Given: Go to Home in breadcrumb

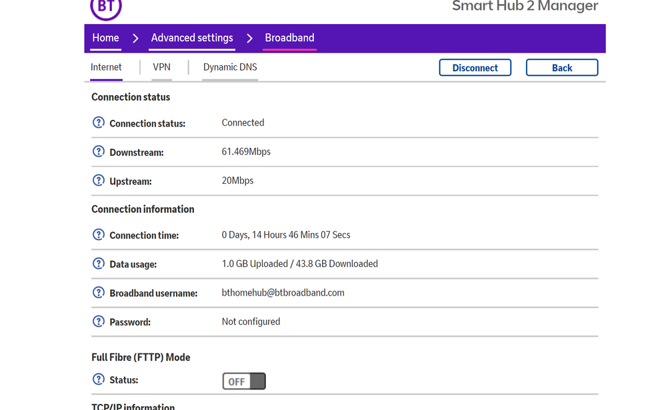Looking at the screenshot, I should coord(105,38).
